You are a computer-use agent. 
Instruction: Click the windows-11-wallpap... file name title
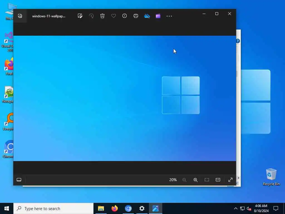pyautogui.click(x=49, y=16)
